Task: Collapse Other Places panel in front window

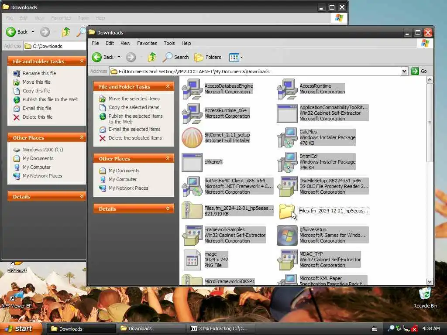Action: pyautogui.click(x=168, y=158)
